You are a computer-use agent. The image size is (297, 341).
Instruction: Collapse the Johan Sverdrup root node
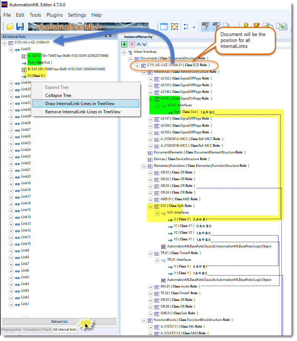click(x=124, y=53)
